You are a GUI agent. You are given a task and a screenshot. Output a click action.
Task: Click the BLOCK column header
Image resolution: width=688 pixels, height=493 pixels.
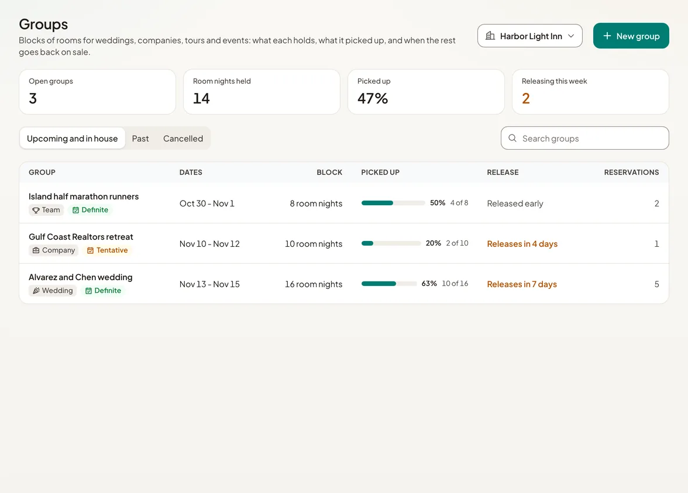pos(329,173)
